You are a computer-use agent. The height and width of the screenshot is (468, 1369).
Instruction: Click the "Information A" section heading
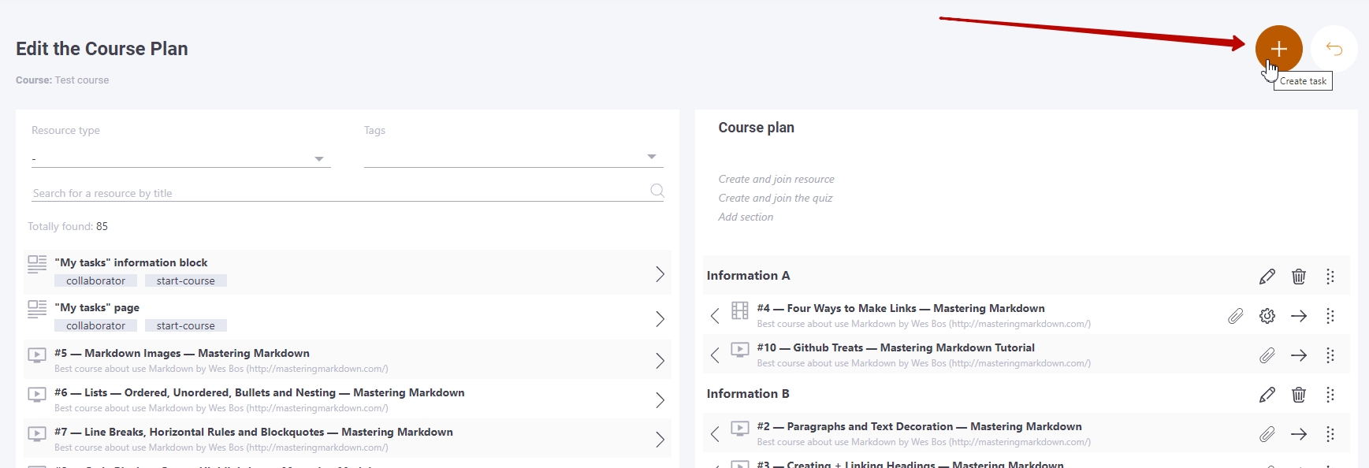click(x=748, y=275)
